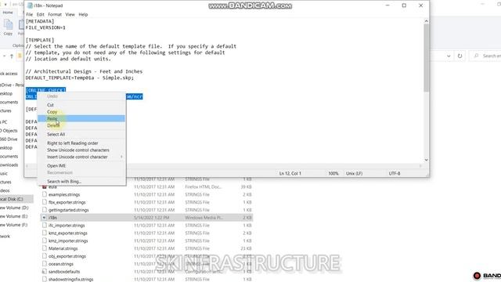Click the Notepad vertical scrollbar
This screenshot has height=282, width=501.
click(x=426, y=57)
